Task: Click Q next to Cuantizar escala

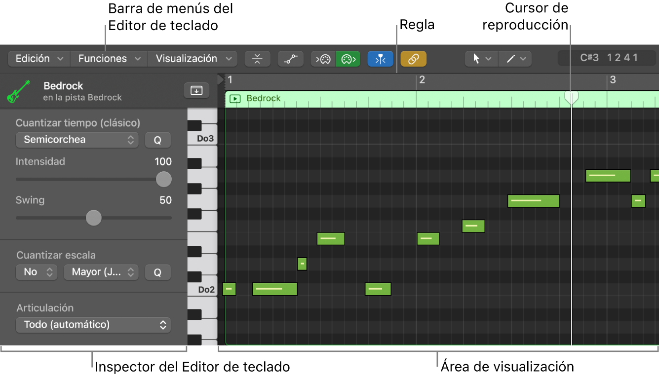Action: 158,272
